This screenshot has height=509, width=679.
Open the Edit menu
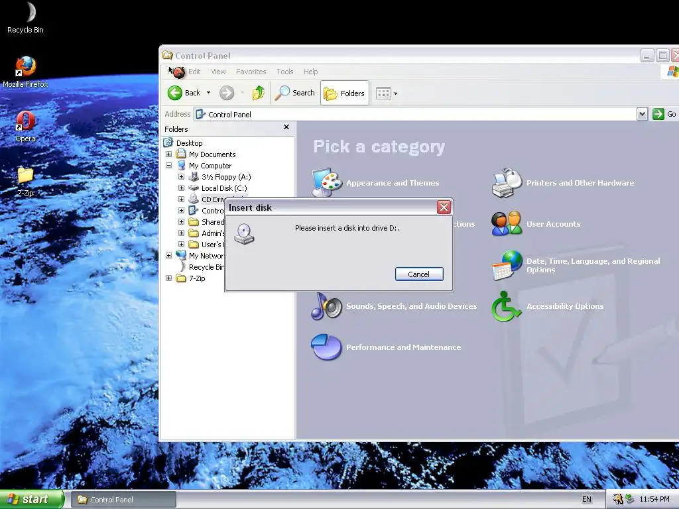tap(194, 72)
